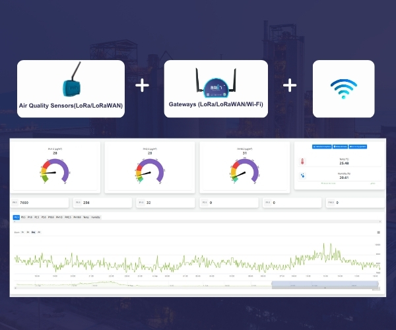Click the blue Wi-Fi signal icon
The width and height of the screenshot is (396, 330).
[343, 88]
